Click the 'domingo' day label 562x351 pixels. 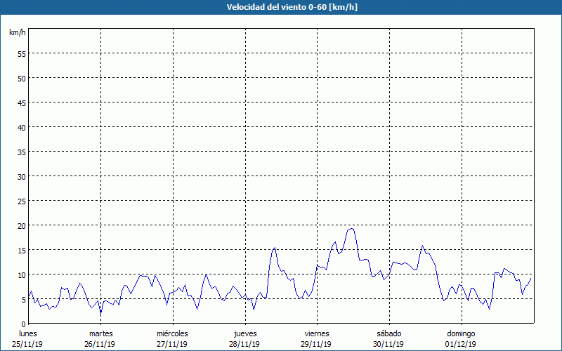(461, 333)
